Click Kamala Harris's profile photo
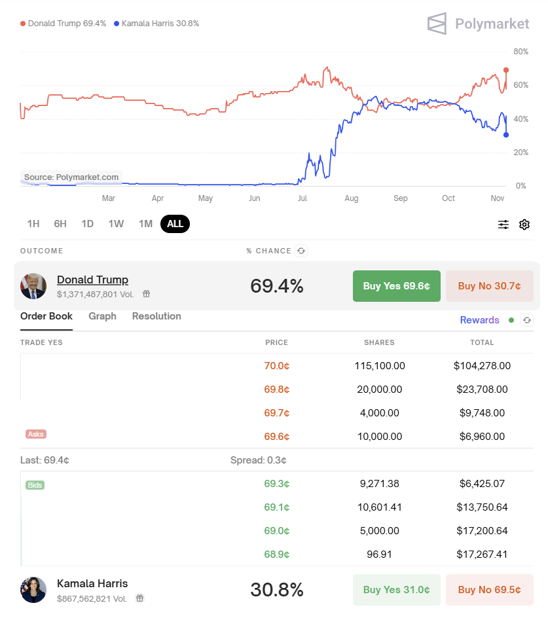 33,590
